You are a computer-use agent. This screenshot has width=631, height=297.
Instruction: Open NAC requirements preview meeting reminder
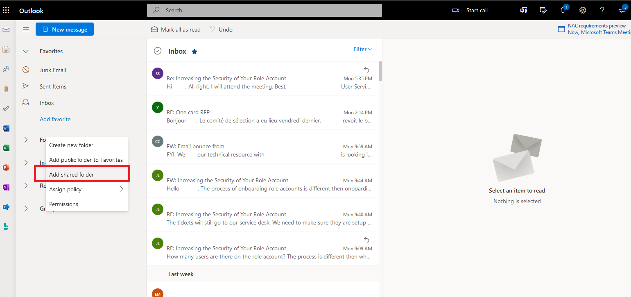[594, 29]
